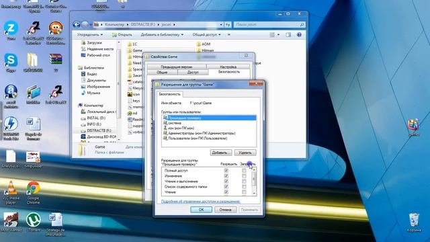430x242 pixels.
Task: Open the colorful cube icon at right edge
Action: click(x=413, y=127)
